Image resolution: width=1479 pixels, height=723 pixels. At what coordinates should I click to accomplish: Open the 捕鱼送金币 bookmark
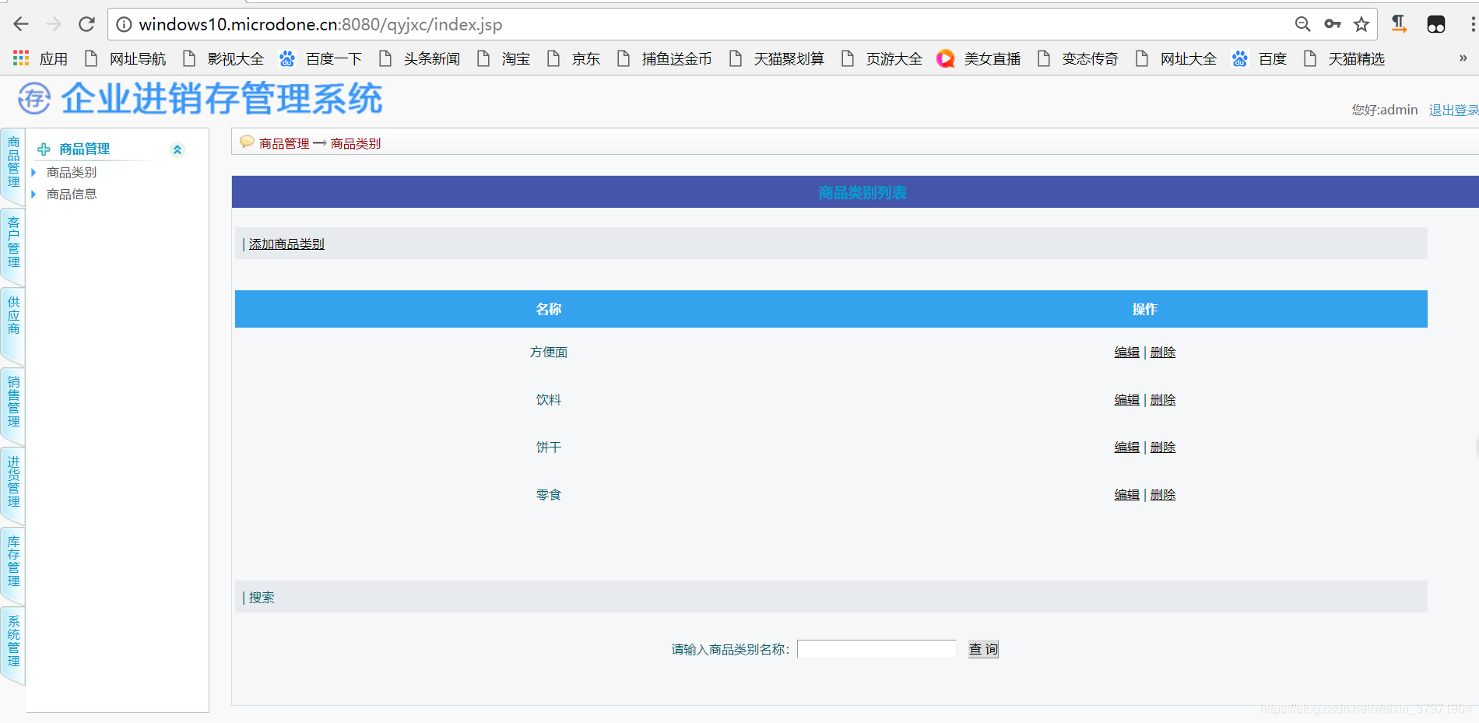[665, 58]
